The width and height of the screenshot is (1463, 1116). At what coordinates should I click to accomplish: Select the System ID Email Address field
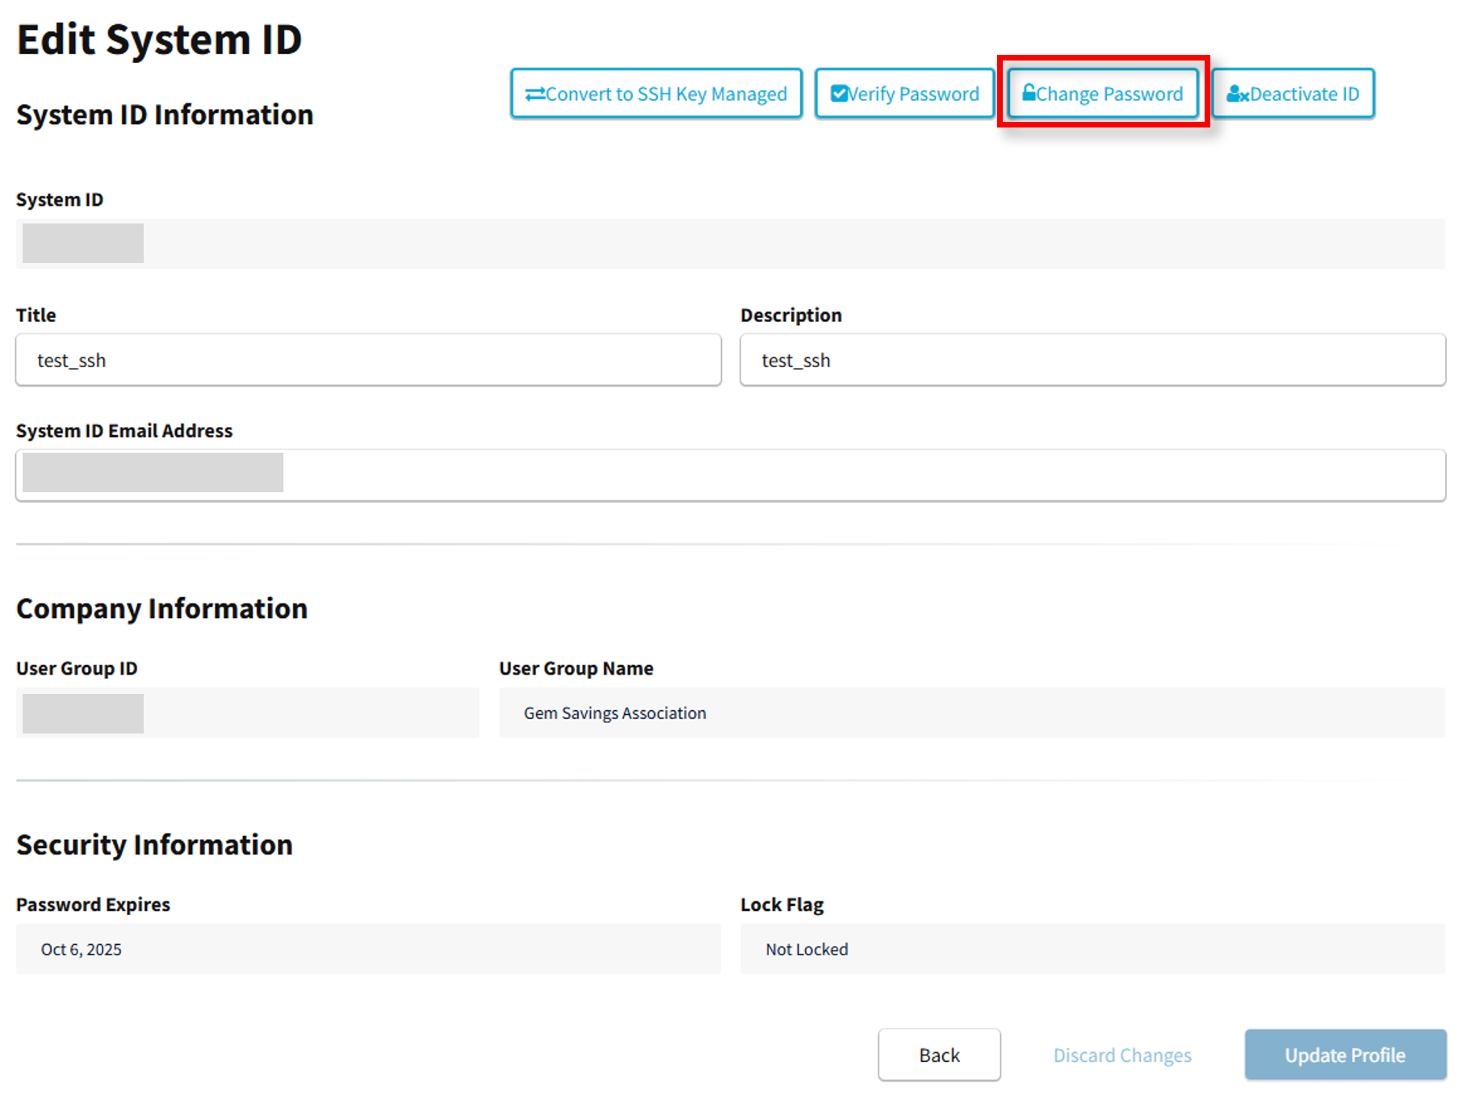point(730,476)
